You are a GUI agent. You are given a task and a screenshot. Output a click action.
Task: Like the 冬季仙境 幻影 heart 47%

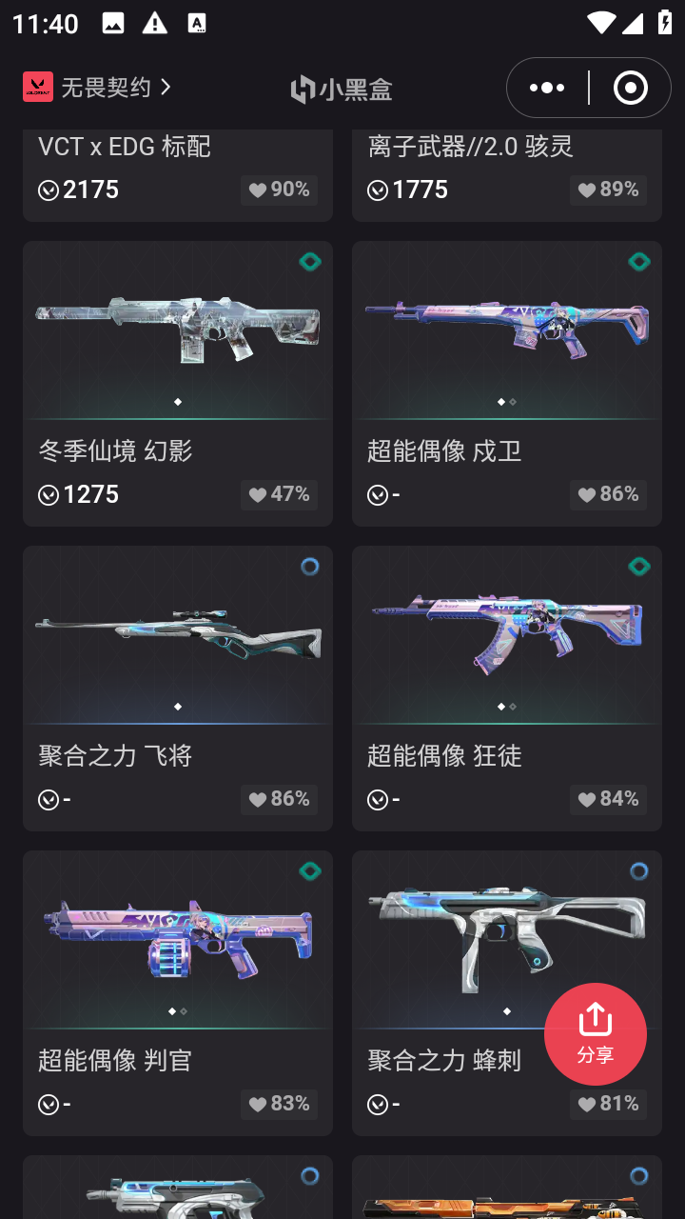click(x=279, y=494)
